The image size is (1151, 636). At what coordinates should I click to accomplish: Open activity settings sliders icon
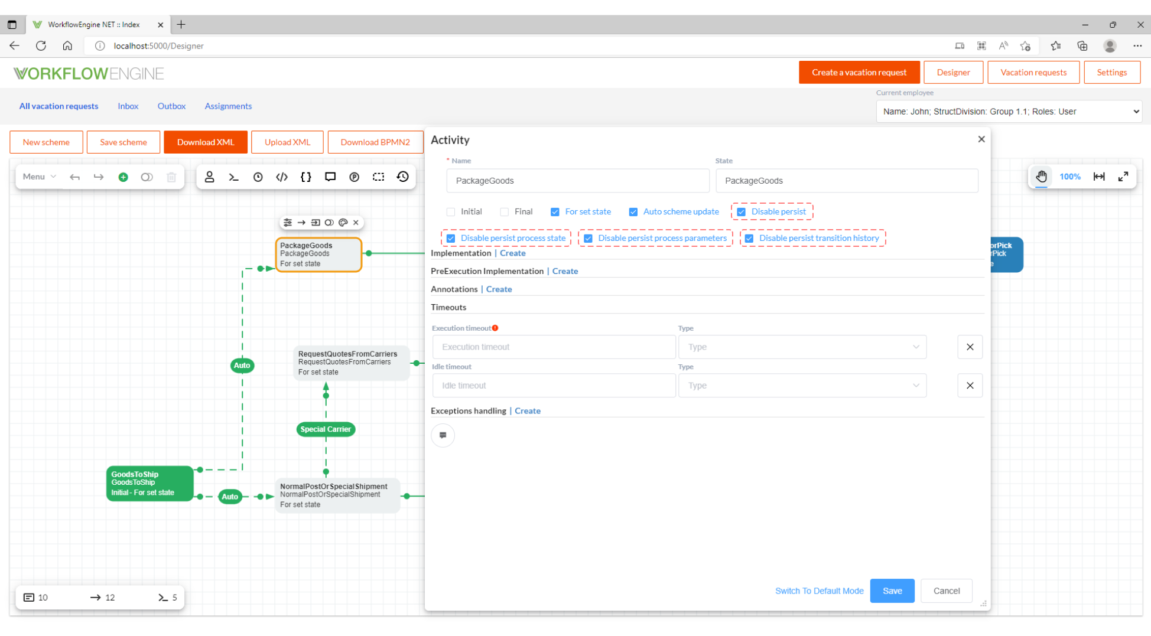click(x=288, y=223)
